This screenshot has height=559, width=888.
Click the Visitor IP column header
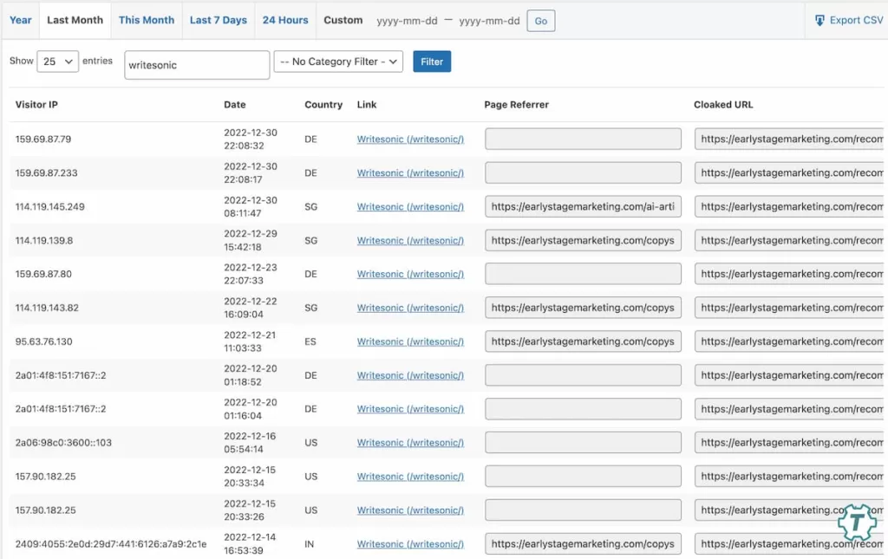click(36, 105)
